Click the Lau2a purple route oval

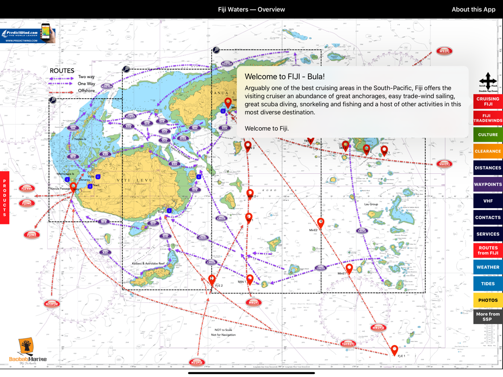click(321, 268)
